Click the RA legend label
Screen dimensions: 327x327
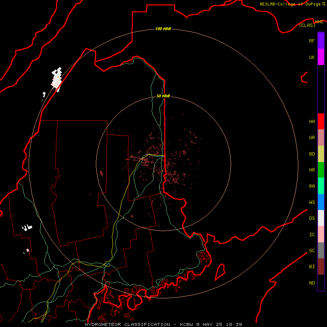coord(312,186)
